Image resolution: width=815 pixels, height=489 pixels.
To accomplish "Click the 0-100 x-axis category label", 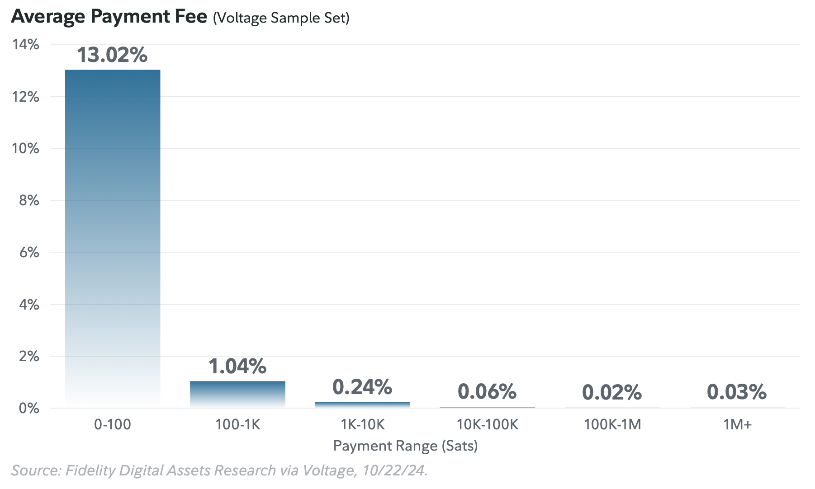I will 113,424.
